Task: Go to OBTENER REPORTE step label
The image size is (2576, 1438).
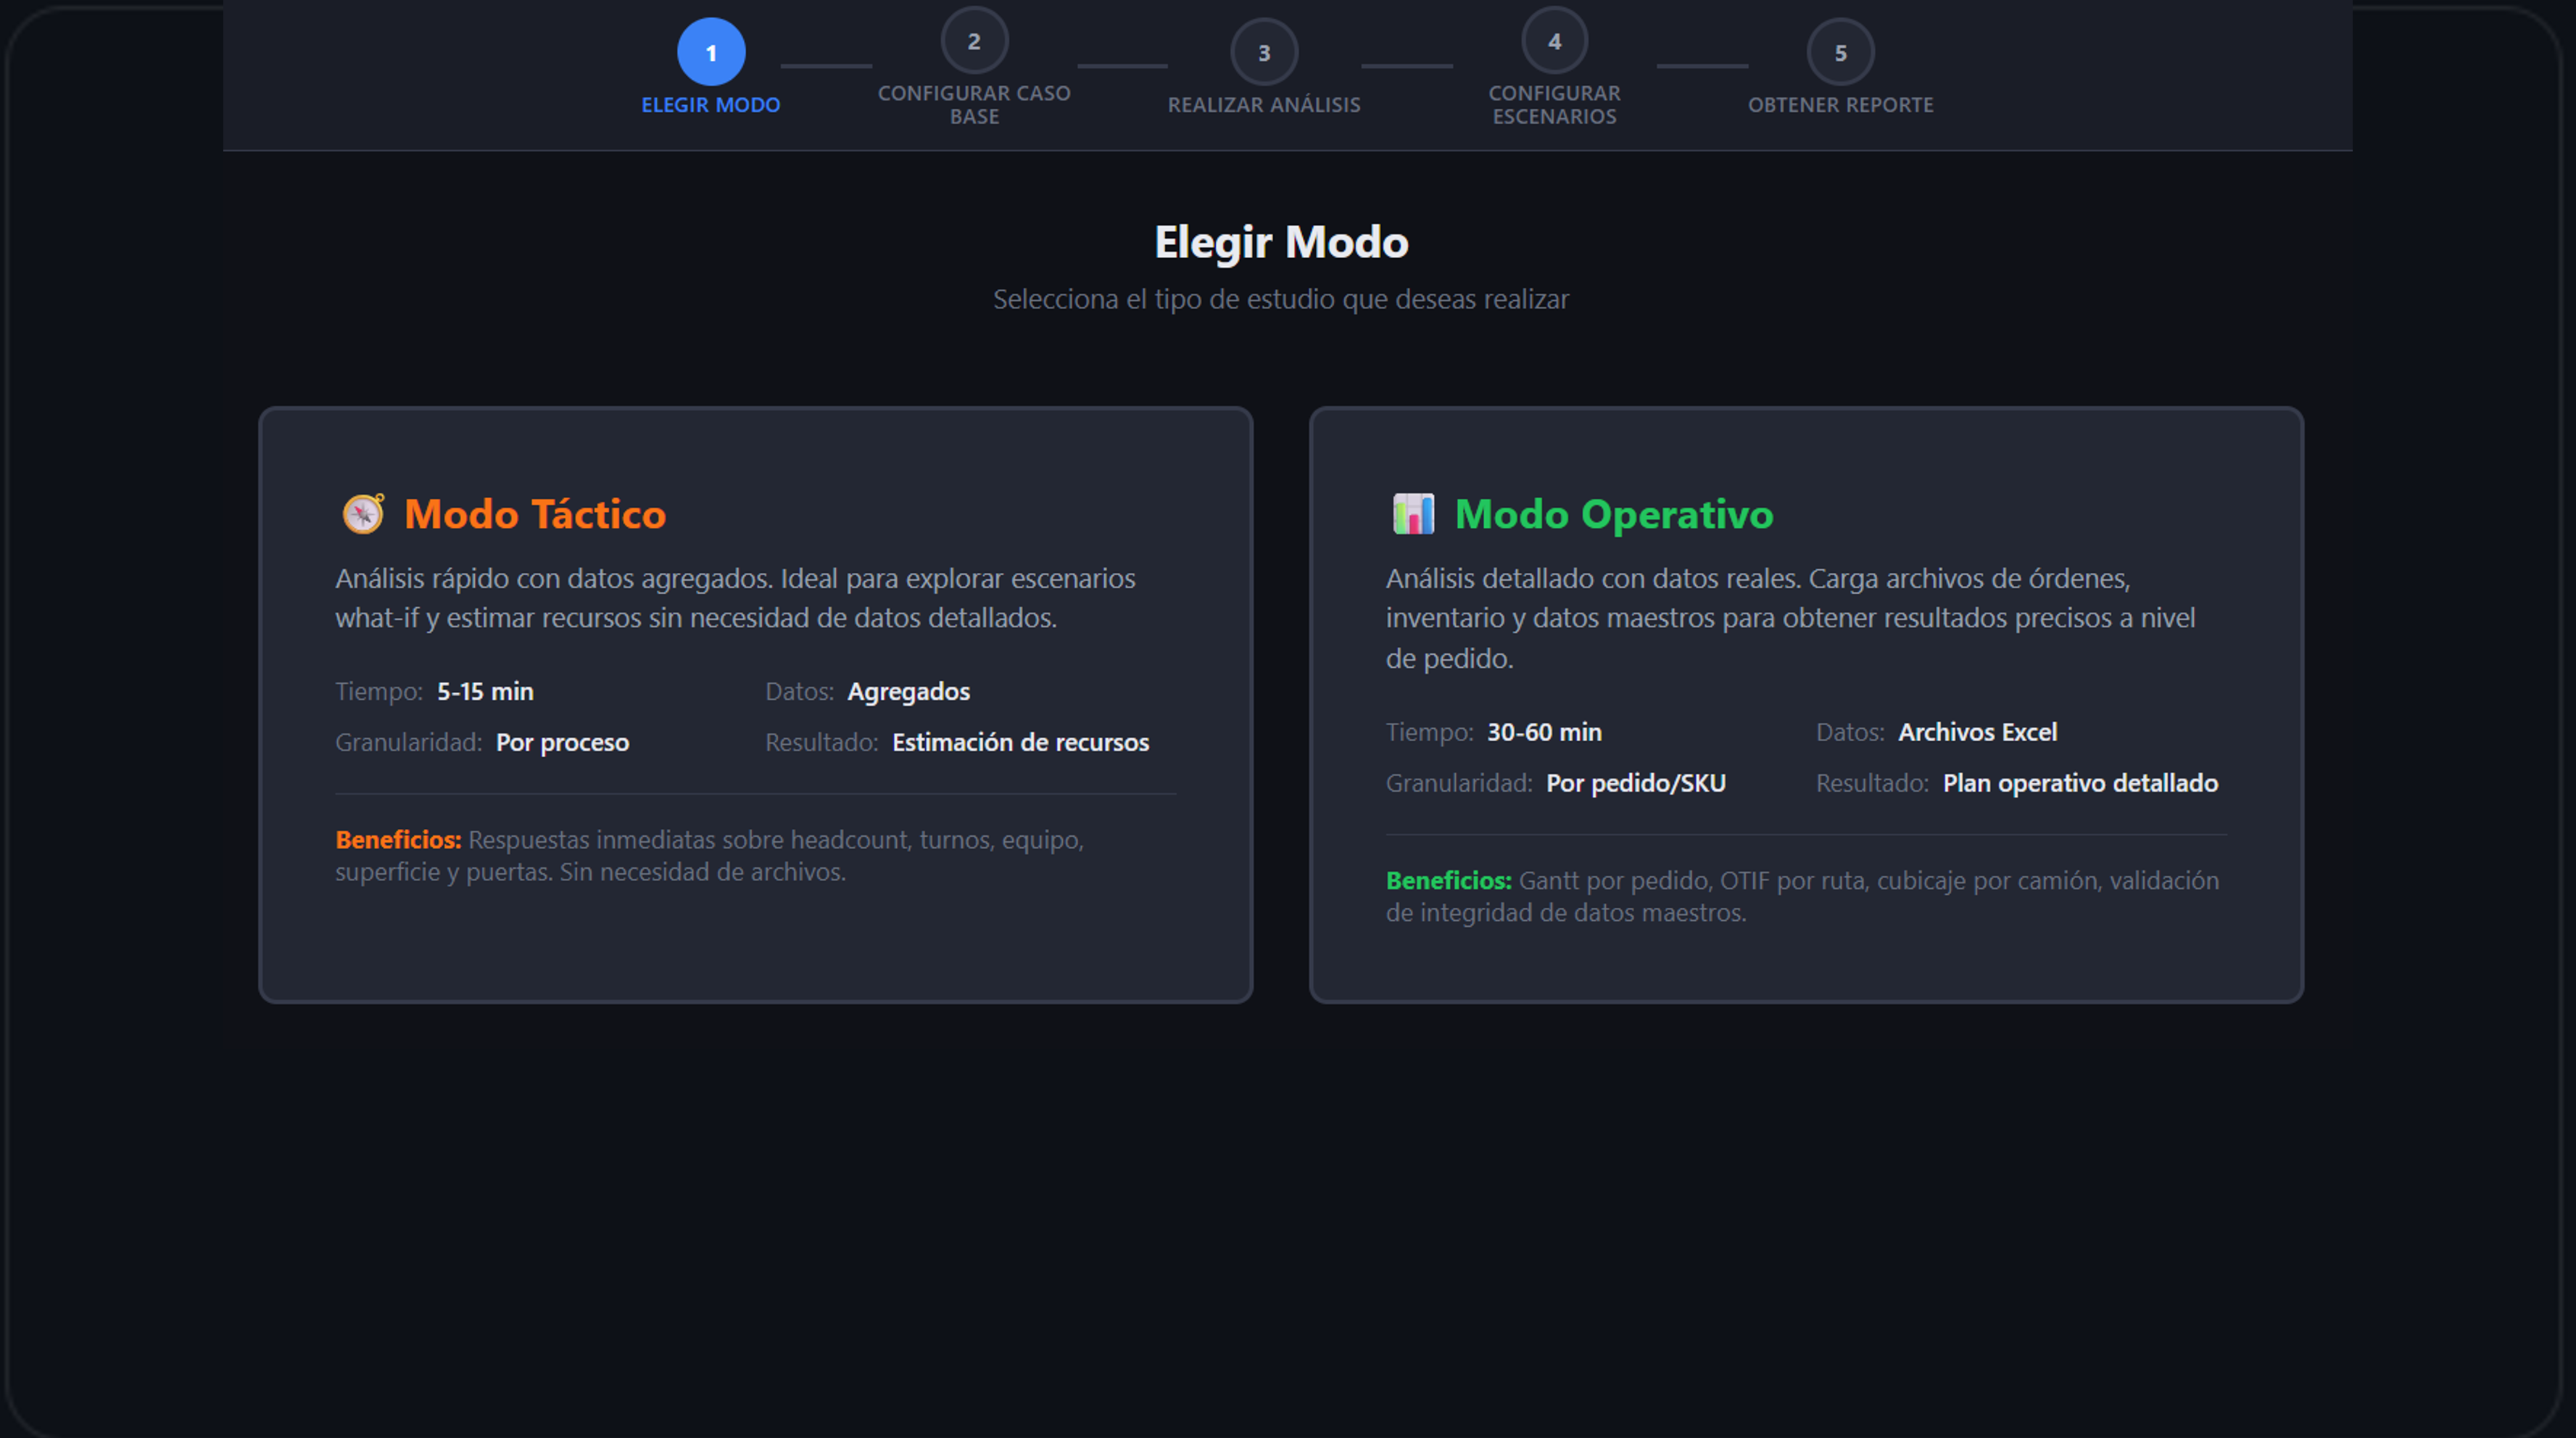Action: (1840, 105)
